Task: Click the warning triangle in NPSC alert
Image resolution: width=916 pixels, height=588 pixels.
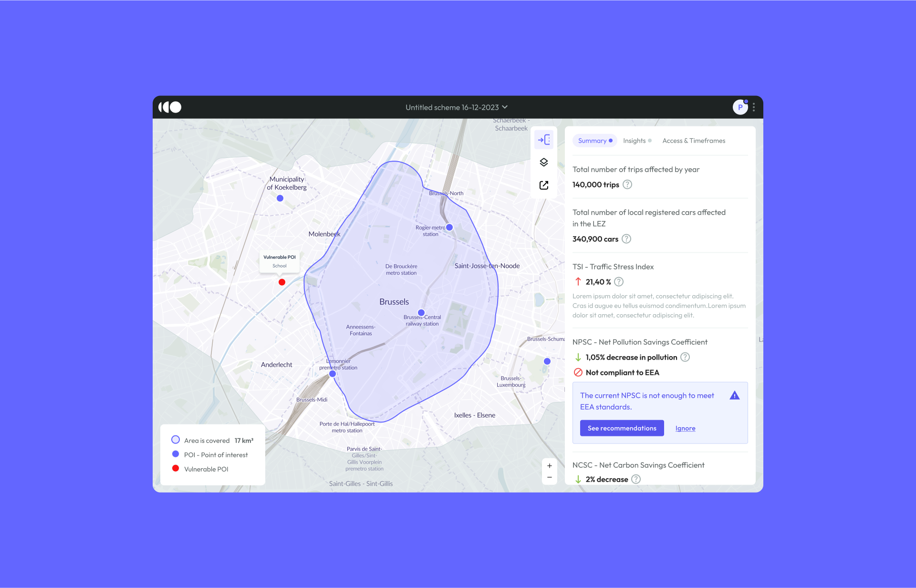Action: 734,395
